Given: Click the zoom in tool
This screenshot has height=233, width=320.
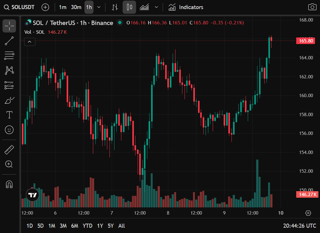Looking at the screenshot, I should click(x=9, y=164).
